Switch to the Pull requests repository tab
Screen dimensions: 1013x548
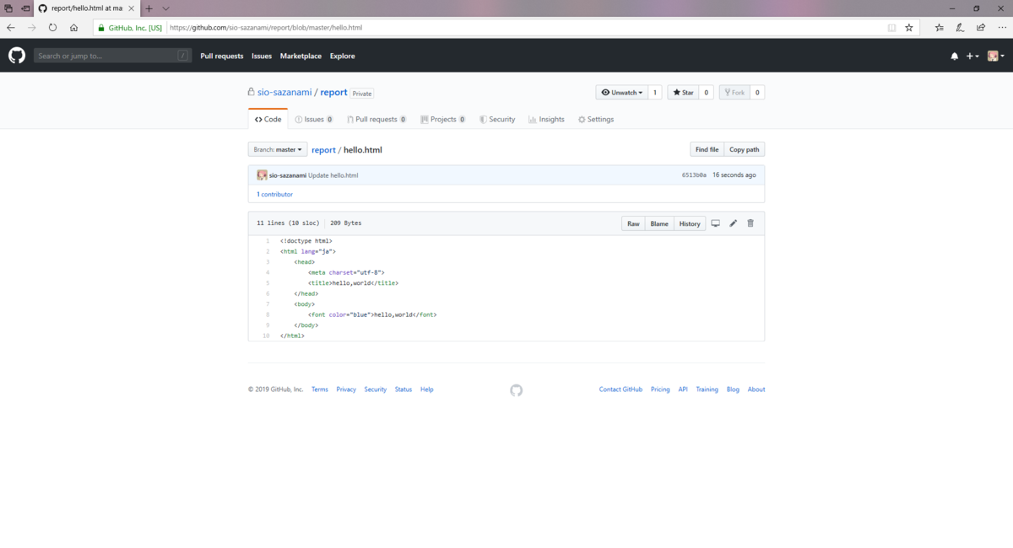pyautogui.click(x=376, y=120)
